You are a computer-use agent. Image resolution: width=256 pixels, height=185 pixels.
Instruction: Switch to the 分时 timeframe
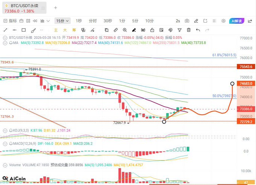click(x=93, y=21)
